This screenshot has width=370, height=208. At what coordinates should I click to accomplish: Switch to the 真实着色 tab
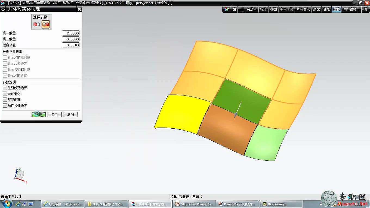(303, 9)
